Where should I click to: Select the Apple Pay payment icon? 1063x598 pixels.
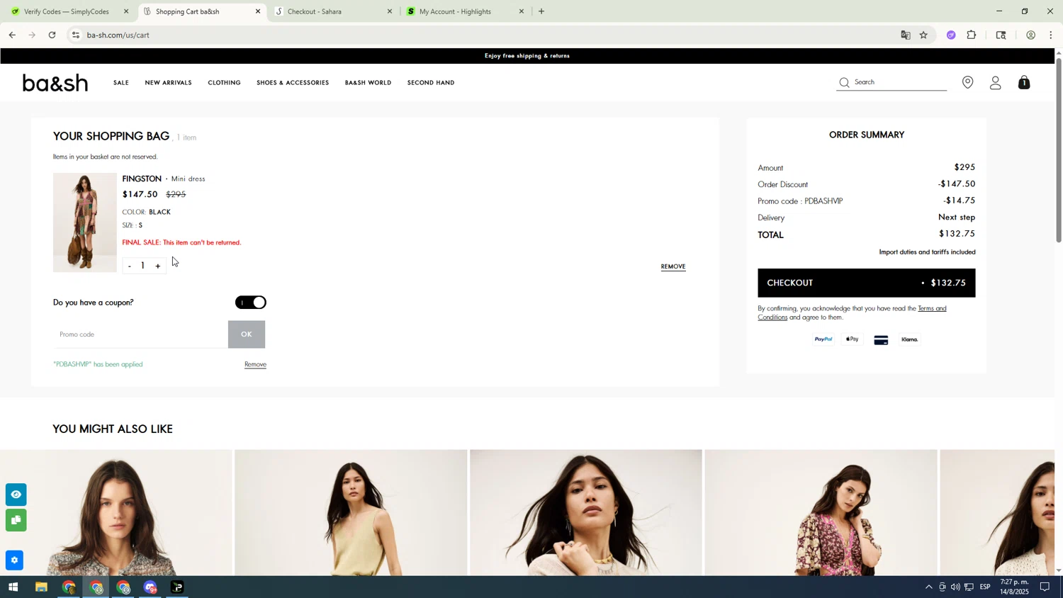coord(853,339)
